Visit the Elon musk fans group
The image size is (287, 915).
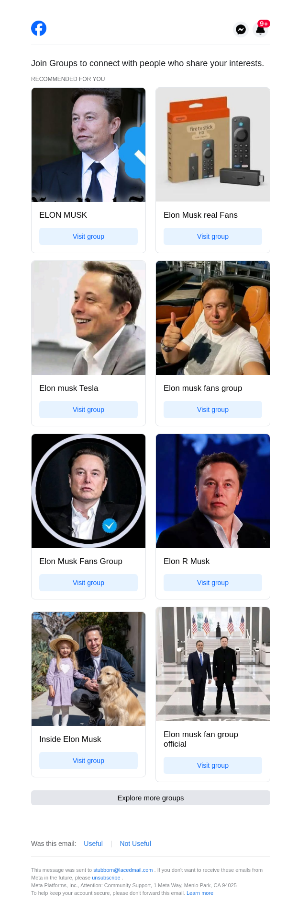(213, 410)
